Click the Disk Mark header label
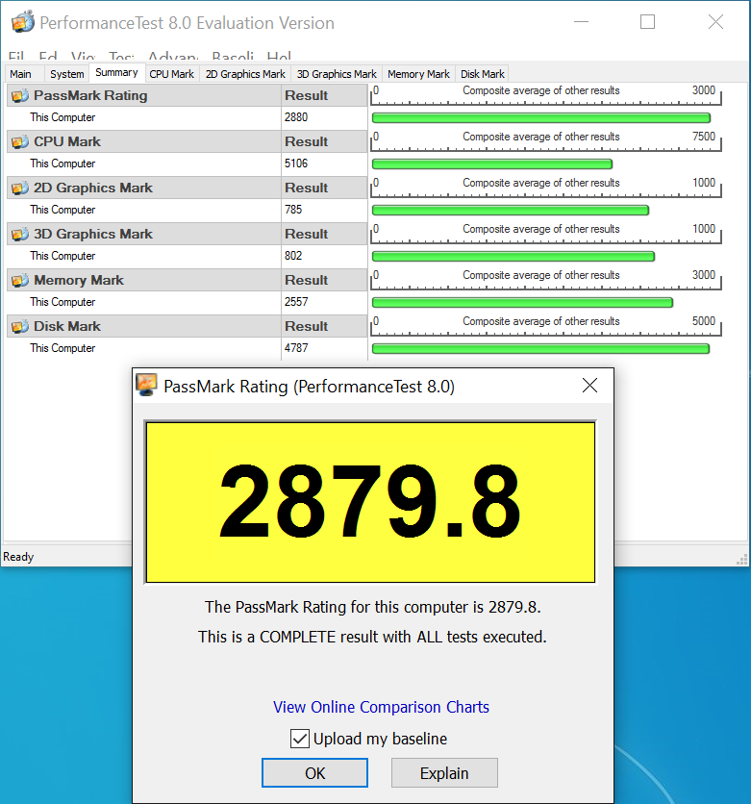 pos(67,327)
